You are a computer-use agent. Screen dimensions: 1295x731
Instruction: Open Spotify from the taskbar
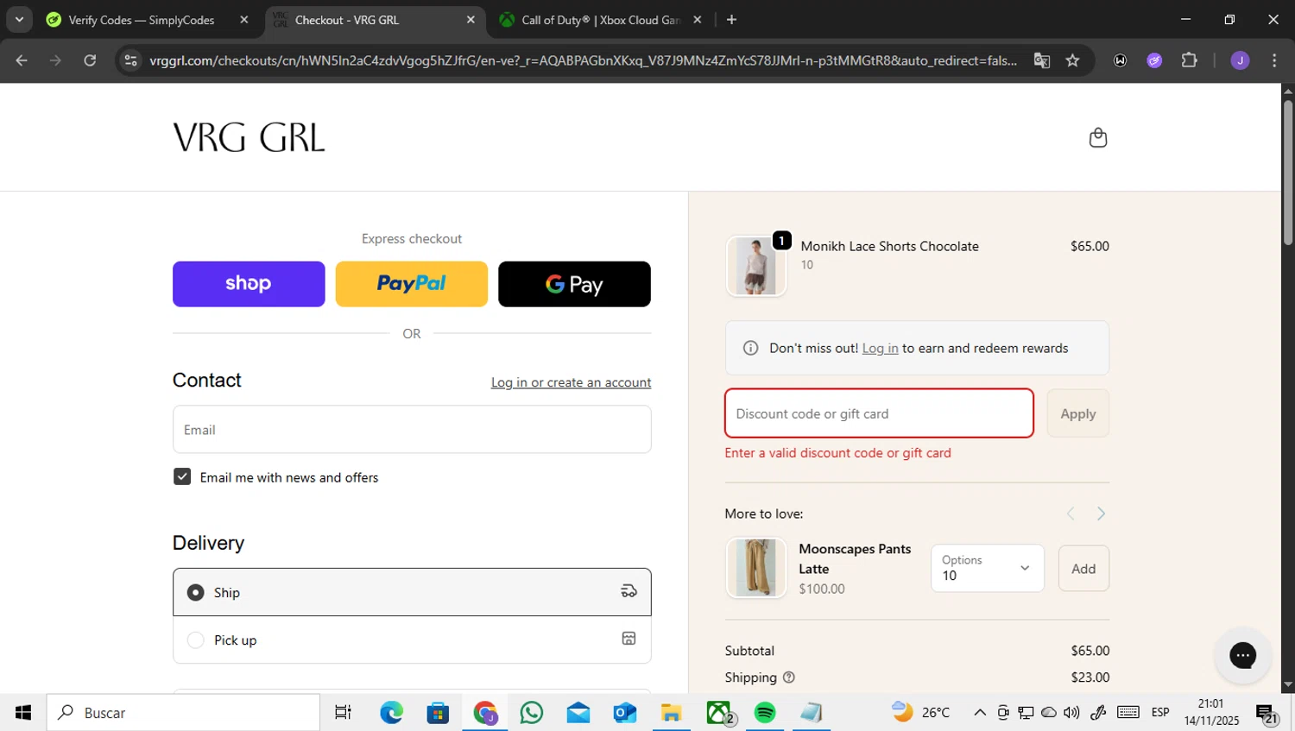(x=765, y=713)
